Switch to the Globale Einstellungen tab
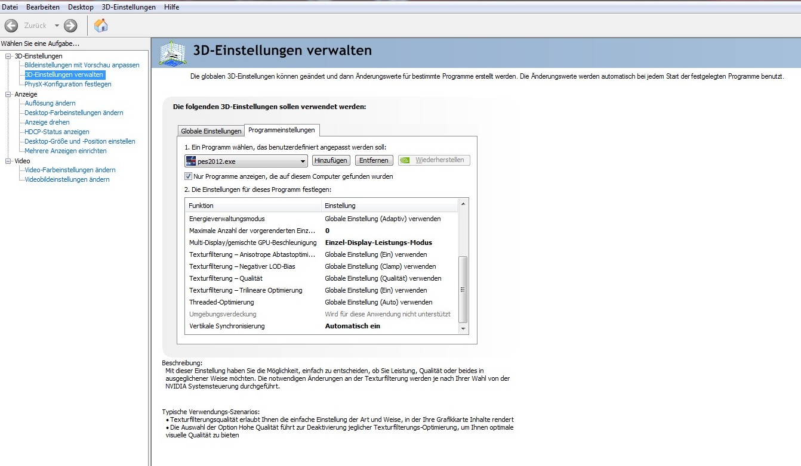This screenshot has width=801, height=466. click(x=211, y=131)
